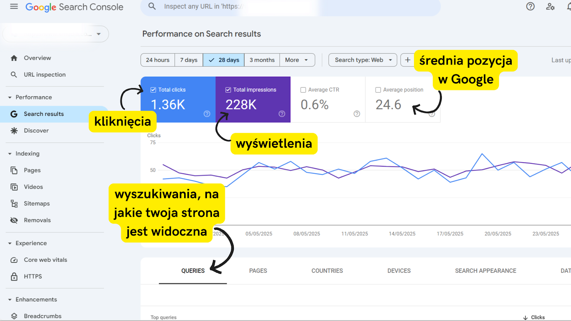
Task: Switch to the DEVICES tab
Action: (x=399, y=271)
